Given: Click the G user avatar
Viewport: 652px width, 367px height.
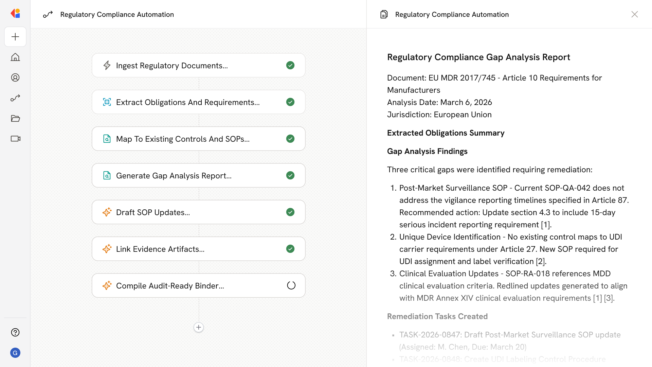Looking at the screenshot, I should point(15,353).
